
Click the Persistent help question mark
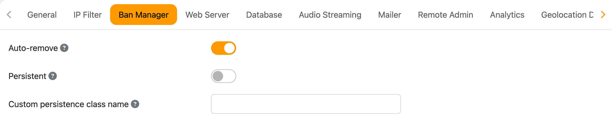[53, 76]
